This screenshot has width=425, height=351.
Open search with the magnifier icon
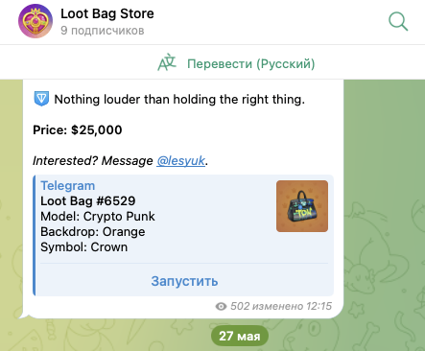coord(398,21)
